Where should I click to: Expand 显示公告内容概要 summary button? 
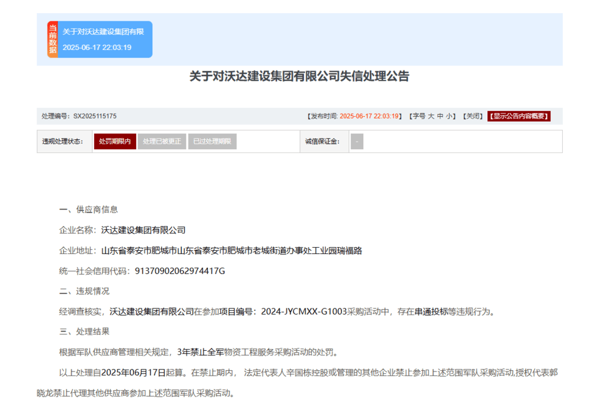[519, 116]
